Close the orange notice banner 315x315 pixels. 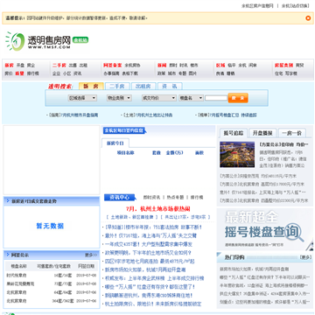pos(308,18)
